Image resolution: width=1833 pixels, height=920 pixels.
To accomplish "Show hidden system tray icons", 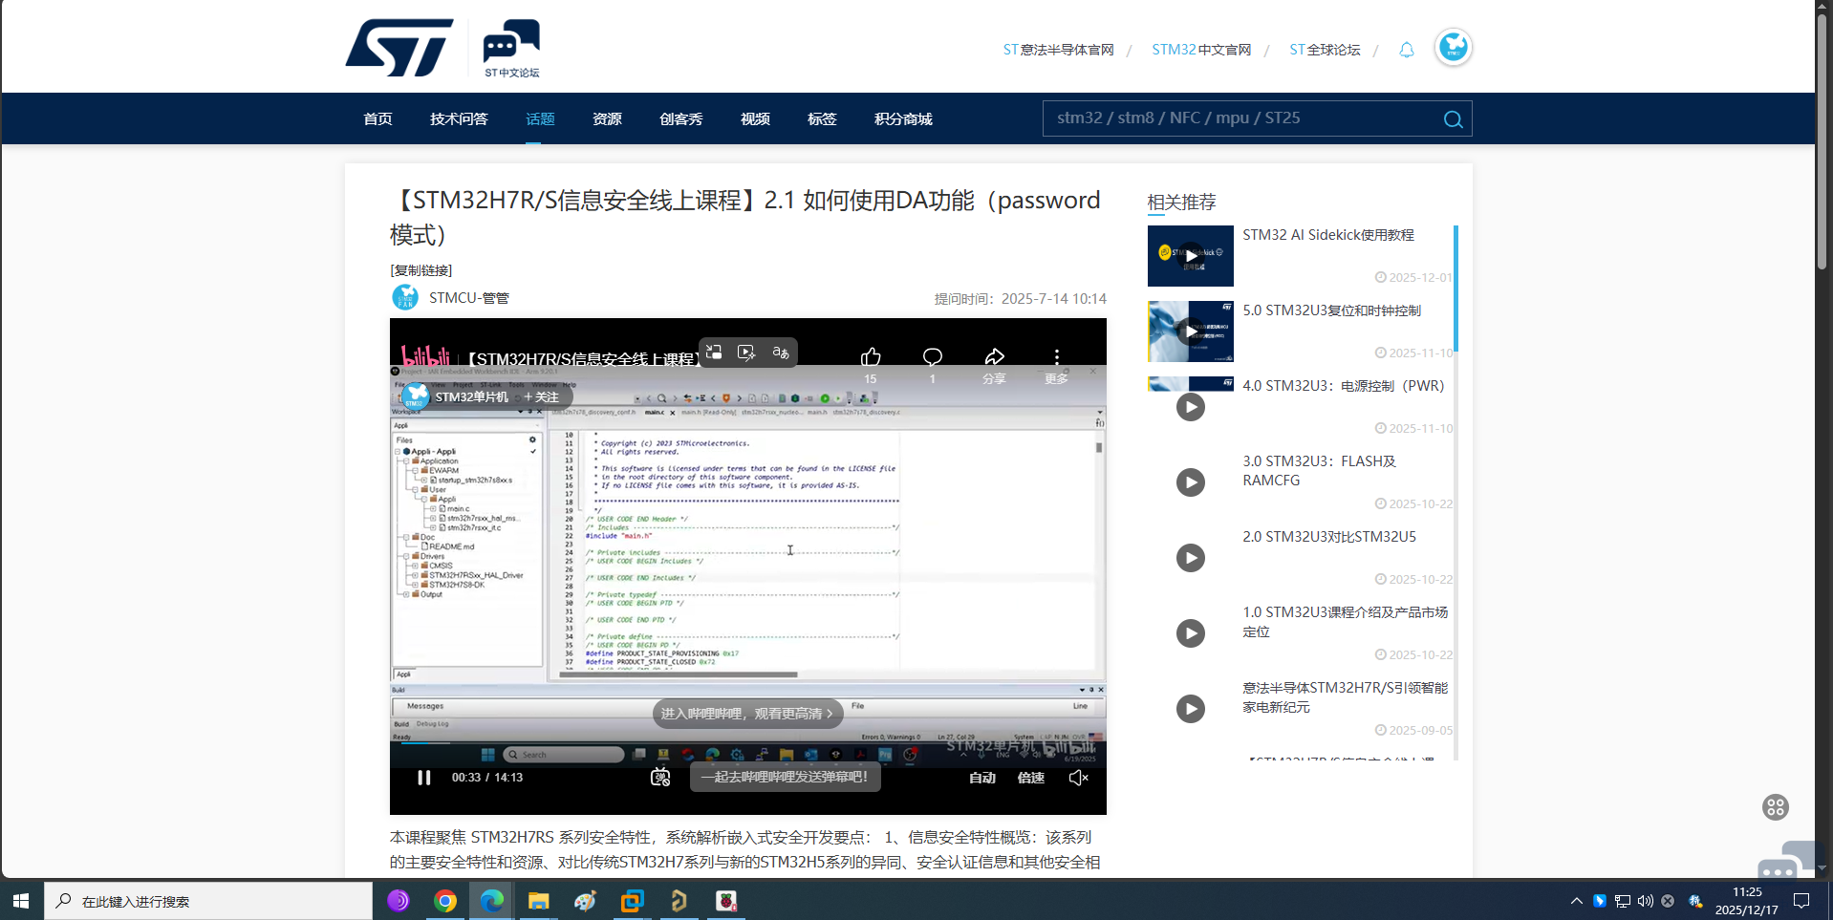I will [1576, 901].
